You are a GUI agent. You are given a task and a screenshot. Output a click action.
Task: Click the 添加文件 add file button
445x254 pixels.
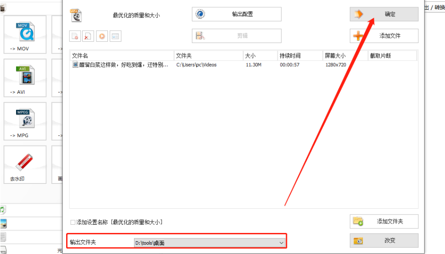[x=384, y=36]
